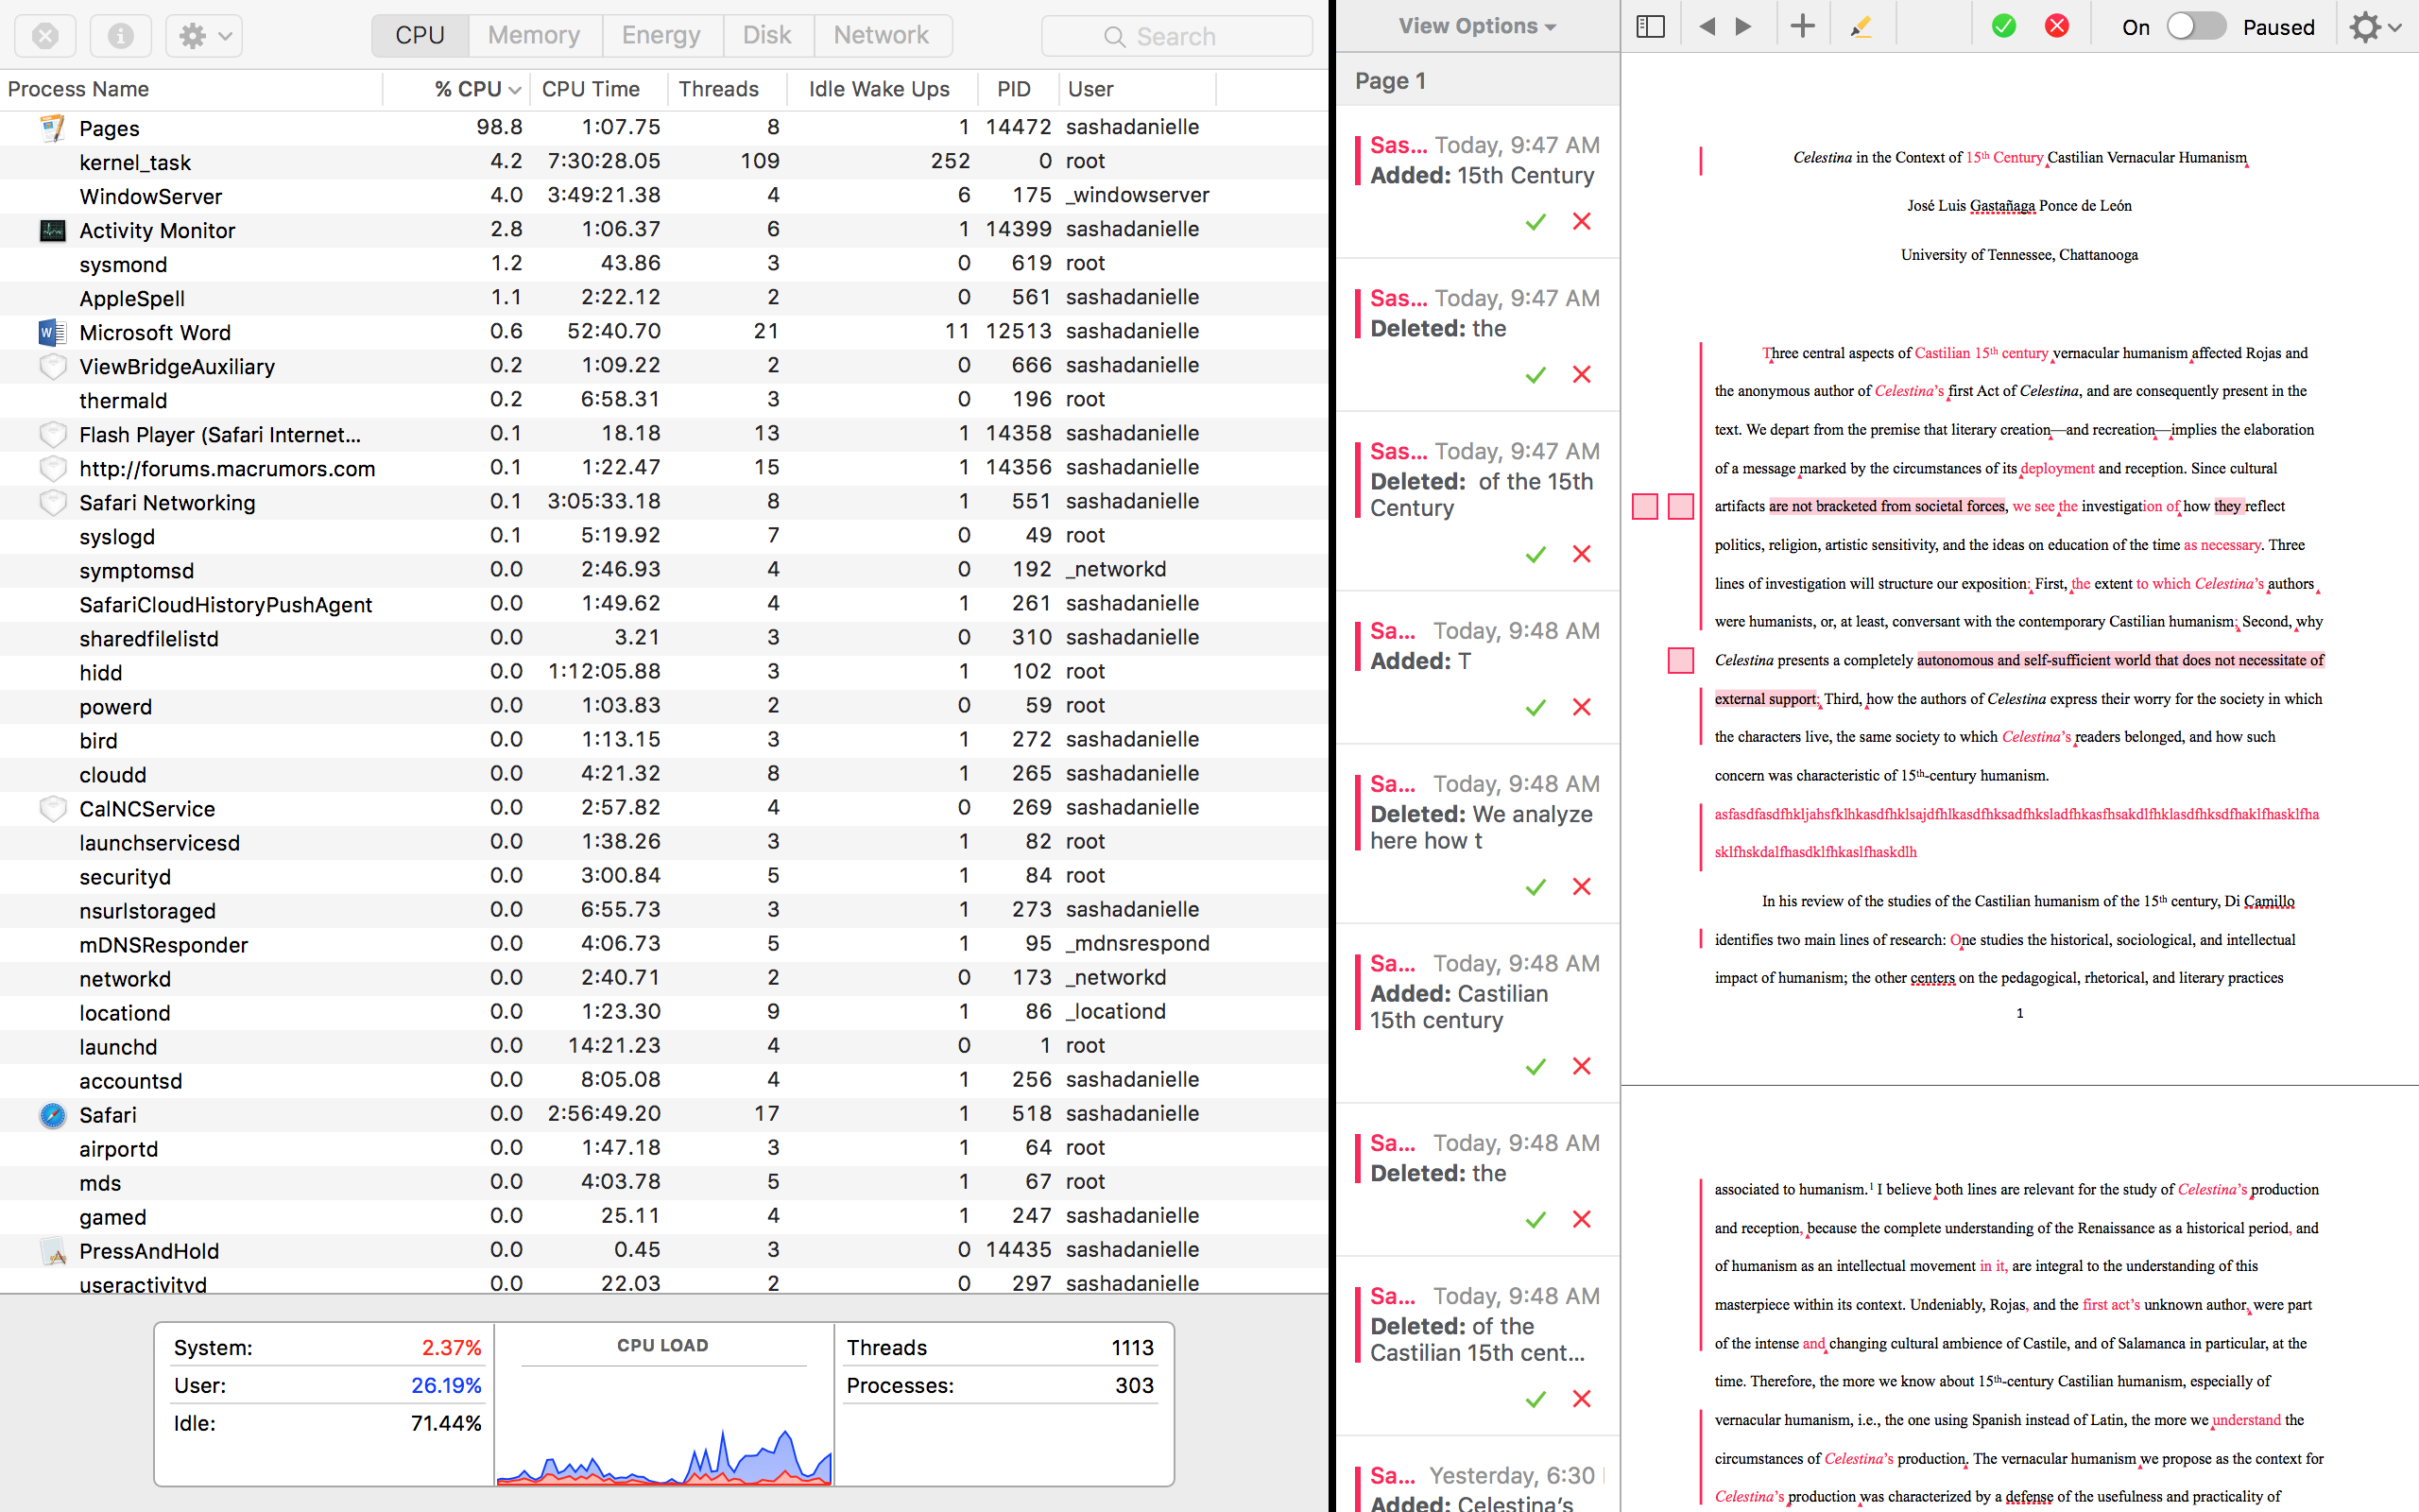
Task: Click the highlighted comment marker beside 'Celestina presents'
Action: [1680, 660]
